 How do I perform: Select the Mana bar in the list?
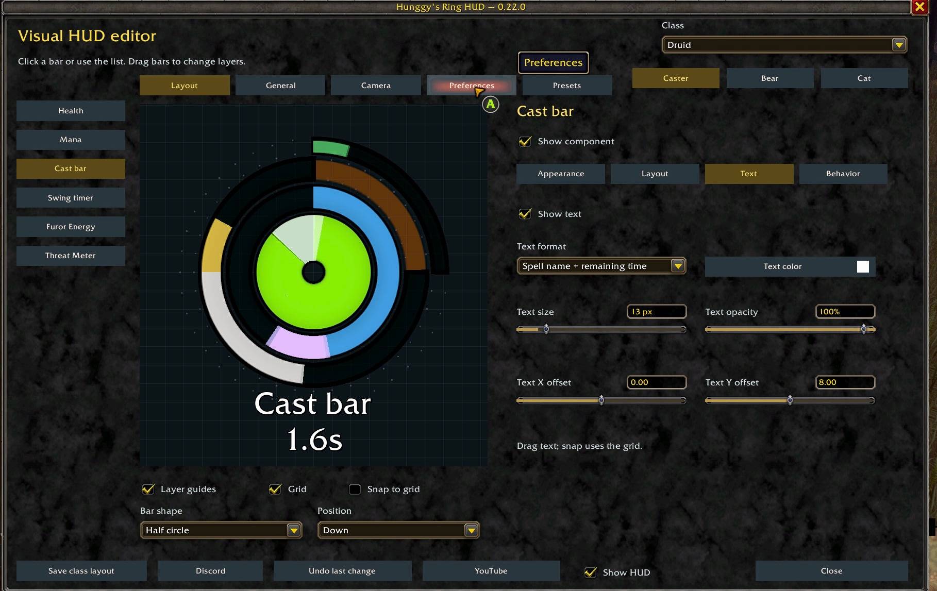(x=71, y=140)
